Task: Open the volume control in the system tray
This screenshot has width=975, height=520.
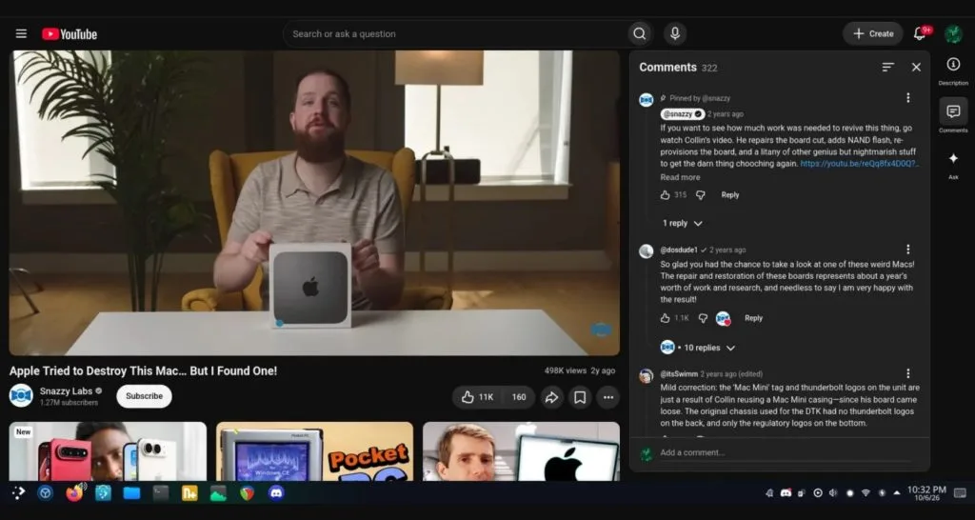Action: coord(833,492)
